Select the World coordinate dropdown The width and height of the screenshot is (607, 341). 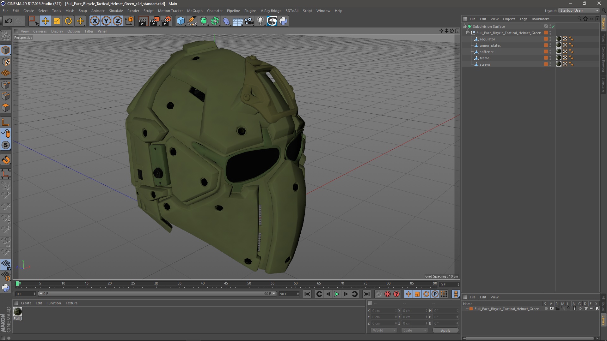point(382,330)
